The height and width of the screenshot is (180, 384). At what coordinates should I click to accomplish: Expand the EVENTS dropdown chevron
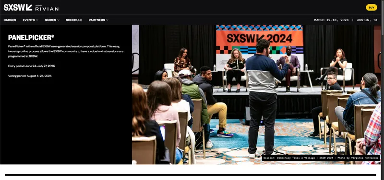[x=37, y=20]
